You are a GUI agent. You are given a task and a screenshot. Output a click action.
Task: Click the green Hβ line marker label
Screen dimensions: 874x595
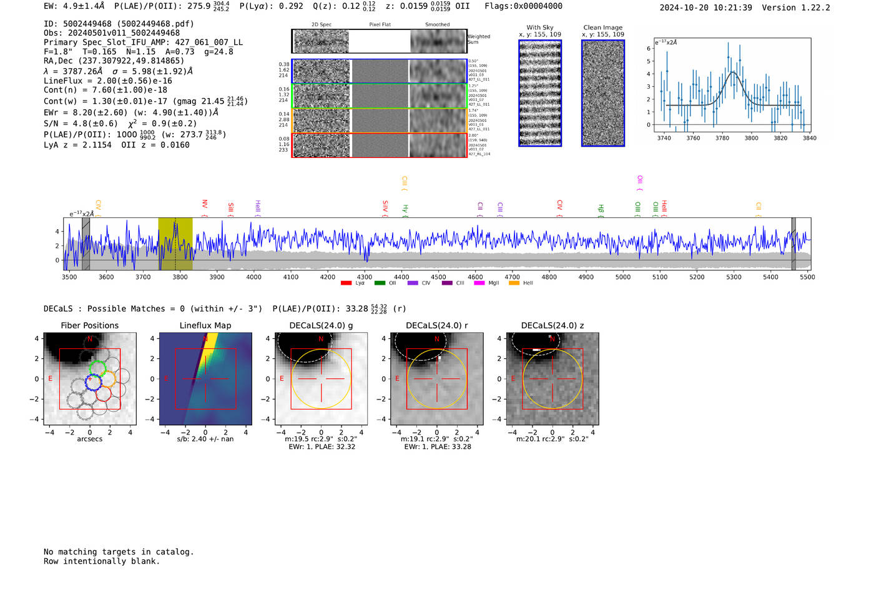point(601,210)
